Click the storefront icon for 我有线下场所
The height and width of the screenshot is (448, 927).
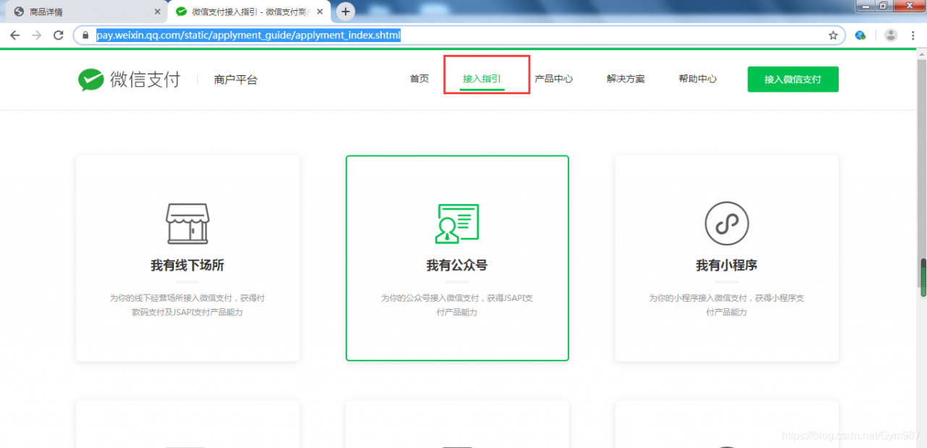pos(188,223)
